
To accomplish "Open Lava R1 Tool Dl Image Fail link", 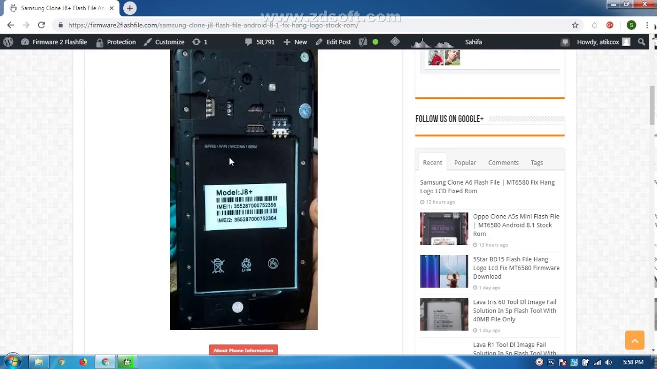I will (x=515, y=349).
